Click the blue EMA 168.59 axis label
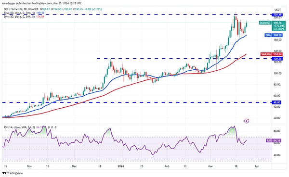289x177 pixels. point(274,35)
